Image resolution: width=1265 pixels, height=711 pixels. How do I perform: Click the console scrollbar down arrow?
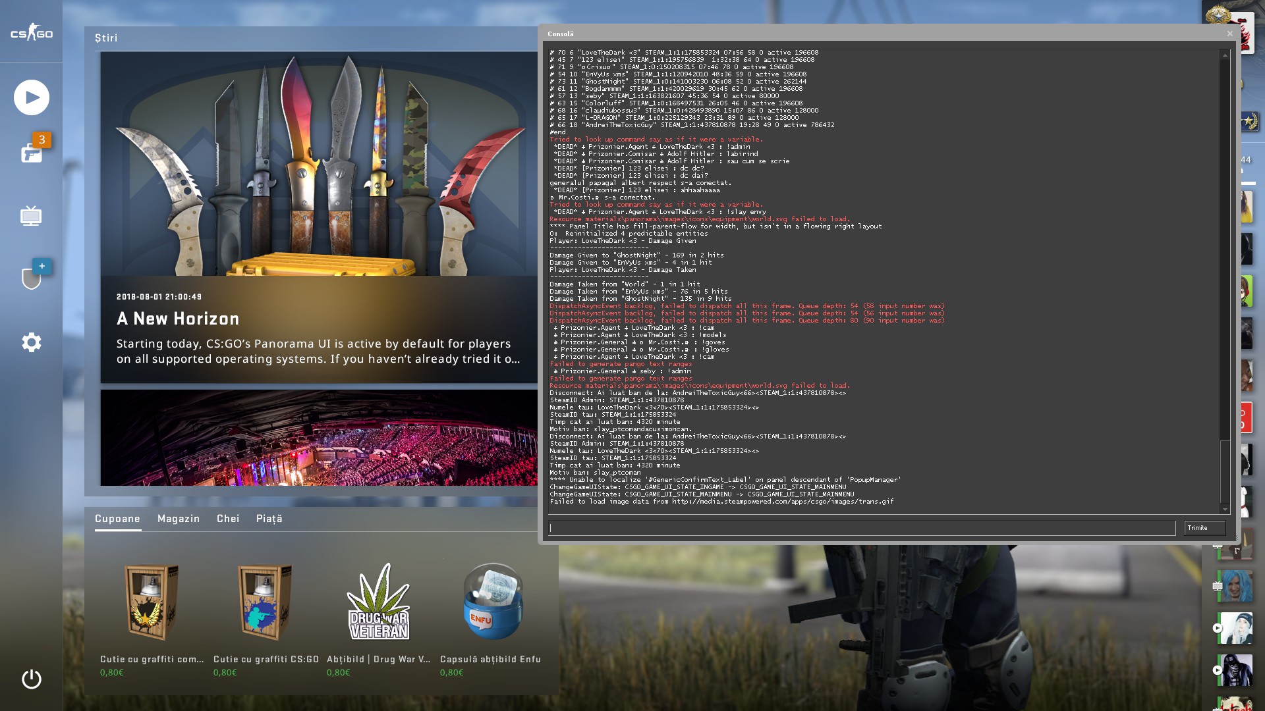[x=1225, y=509]
